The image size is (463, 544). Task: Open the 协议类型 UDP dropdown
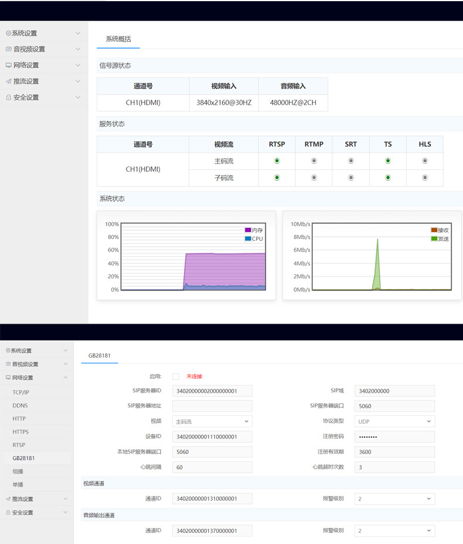(394, 421)
